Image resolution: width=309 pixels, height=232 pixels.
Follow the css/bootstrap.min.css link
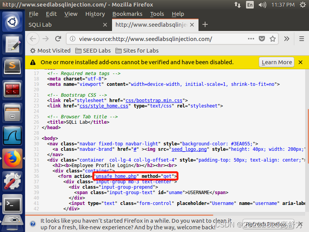coord(154,101)
